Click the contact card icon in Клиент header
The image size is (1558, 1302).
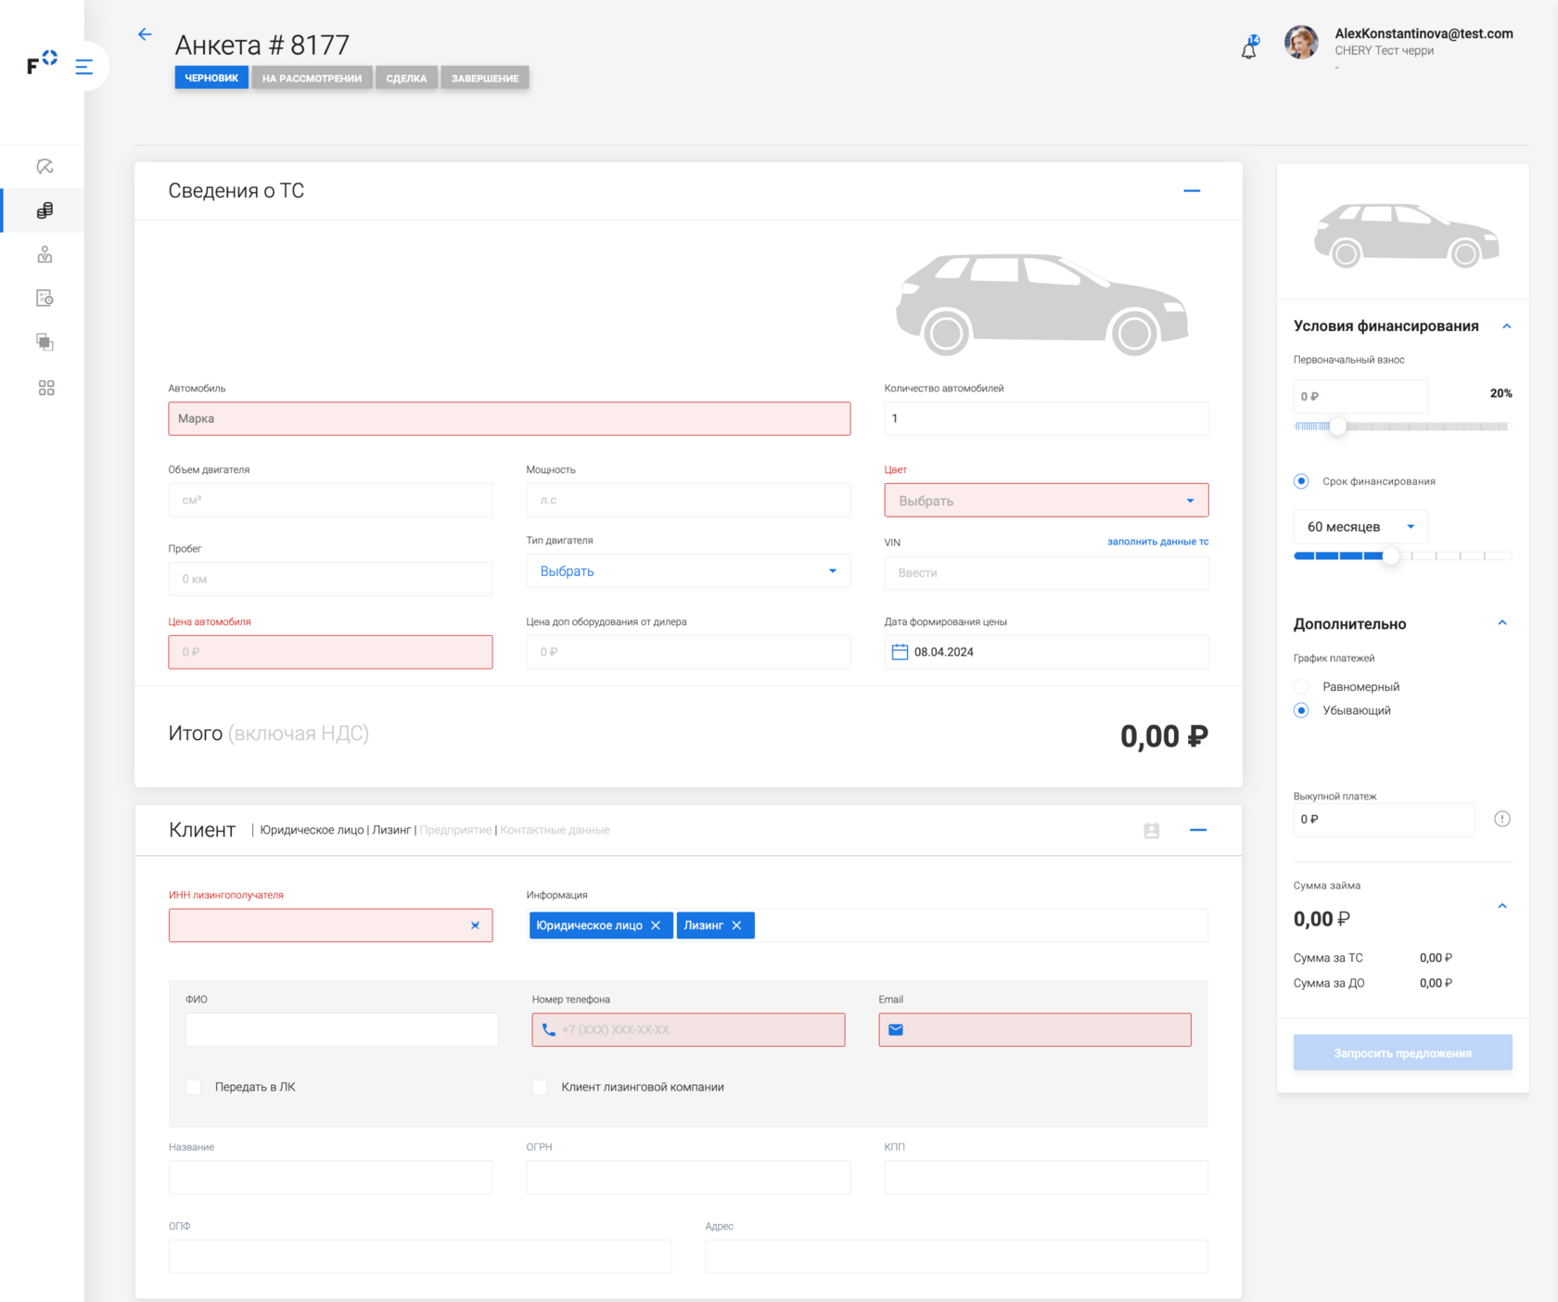(1152, 831)
